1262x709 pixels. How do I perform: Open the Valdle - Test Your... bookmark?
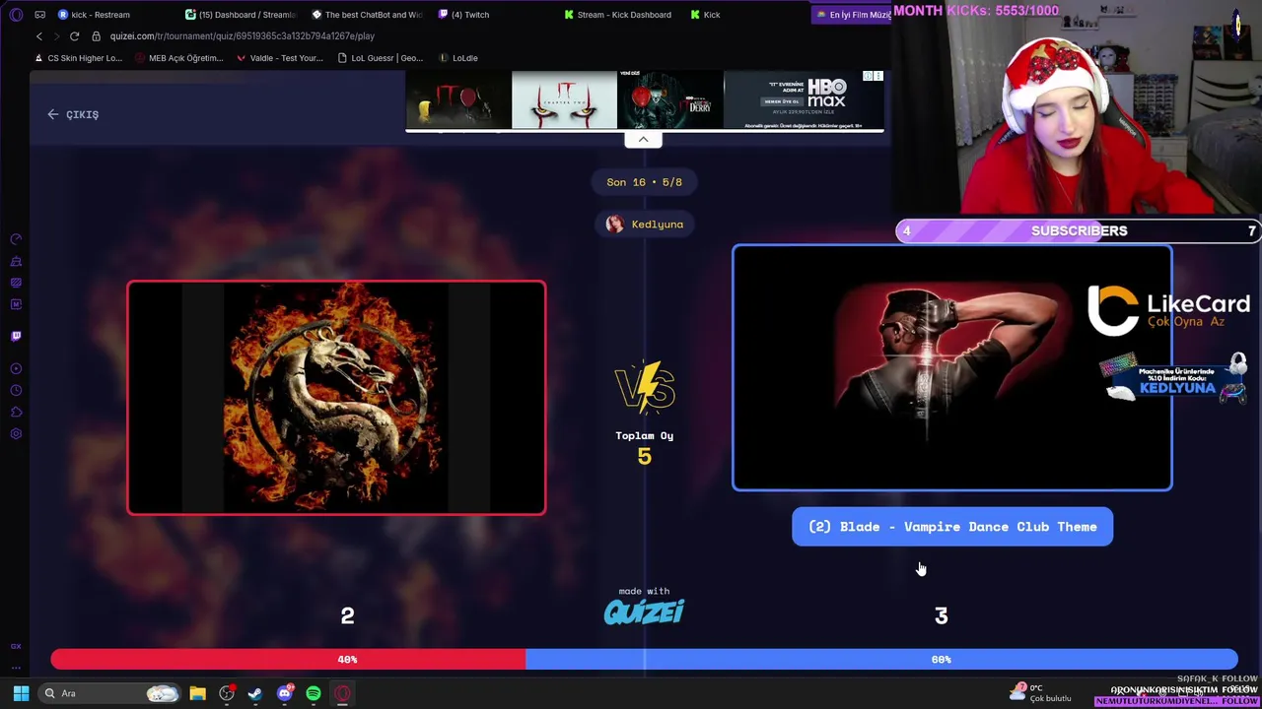(279, 58)
